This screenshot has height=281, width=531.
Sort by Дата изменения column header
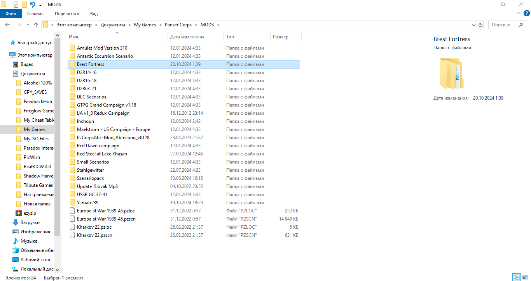pos(187,37)
